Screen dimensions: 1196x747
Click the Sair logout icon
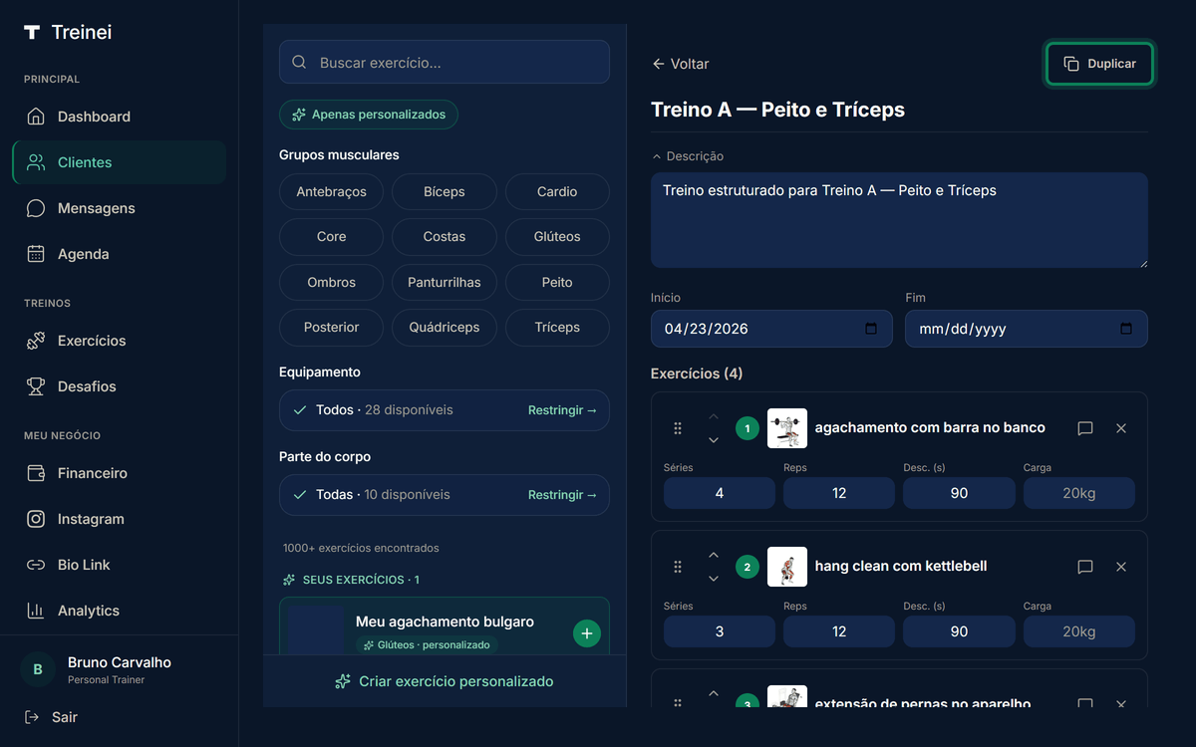tap(32, 717)
